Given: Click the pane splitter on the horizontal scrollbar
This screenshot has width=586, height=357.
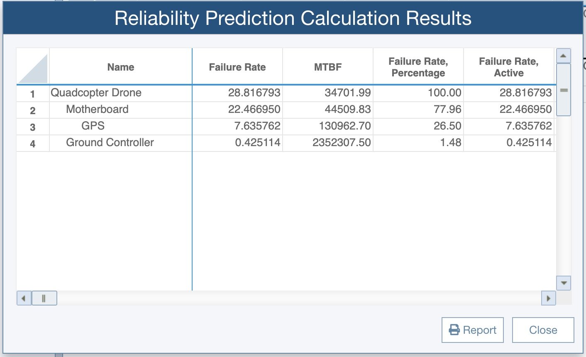Looking at the screenshot, I should tap(44, 298).
